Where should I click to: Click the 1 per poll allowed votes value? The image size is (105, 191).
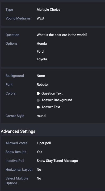[x=44, y=143]
